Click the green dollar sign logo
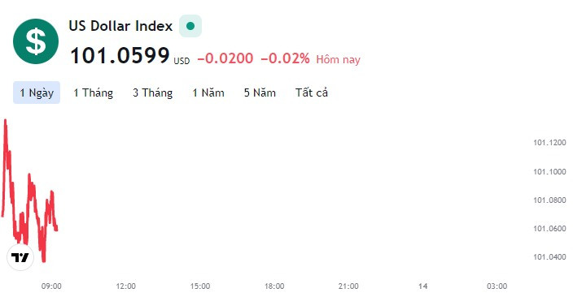This screenshot has height=297, width=573. click(36, 41)
